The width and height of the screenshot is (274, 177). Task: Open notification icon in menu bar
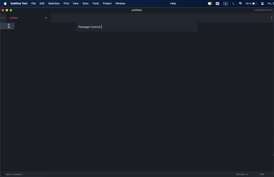tap(210, 4)
